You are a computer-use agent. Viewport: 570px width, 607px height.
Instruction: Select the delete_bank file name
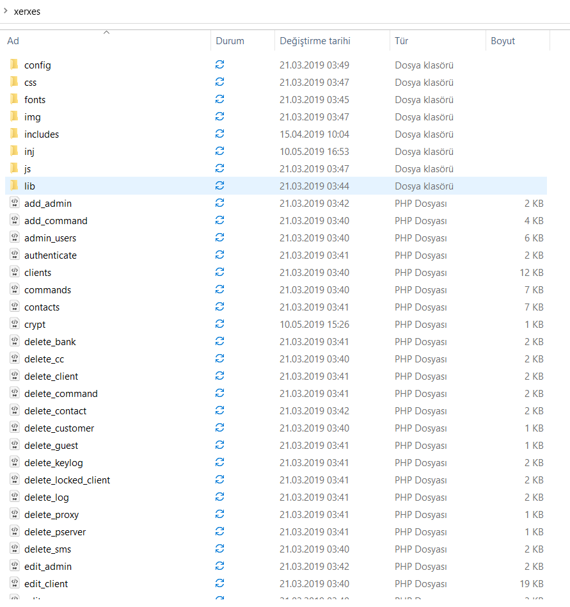point(50,342)
